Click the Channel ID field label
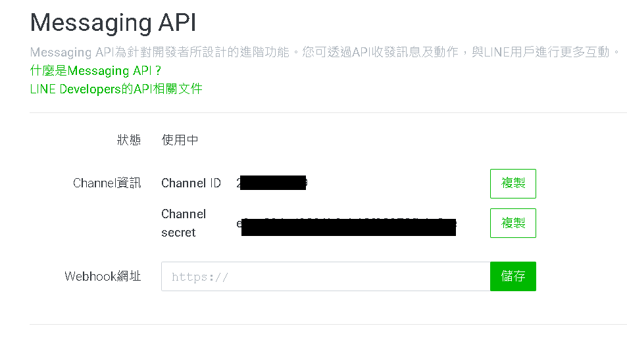The image size is (627, 351). pos(191,183)
